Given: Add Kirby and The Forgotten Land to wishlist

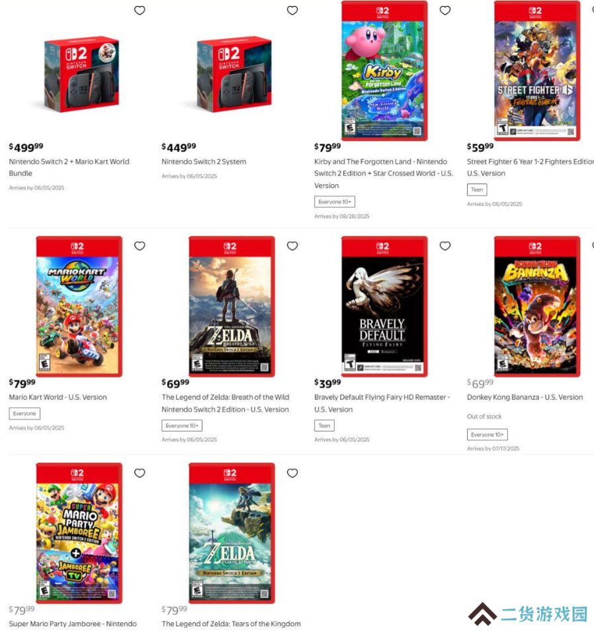Looking at the screenshot, I should pyautogui.click(x=445, y=11).
